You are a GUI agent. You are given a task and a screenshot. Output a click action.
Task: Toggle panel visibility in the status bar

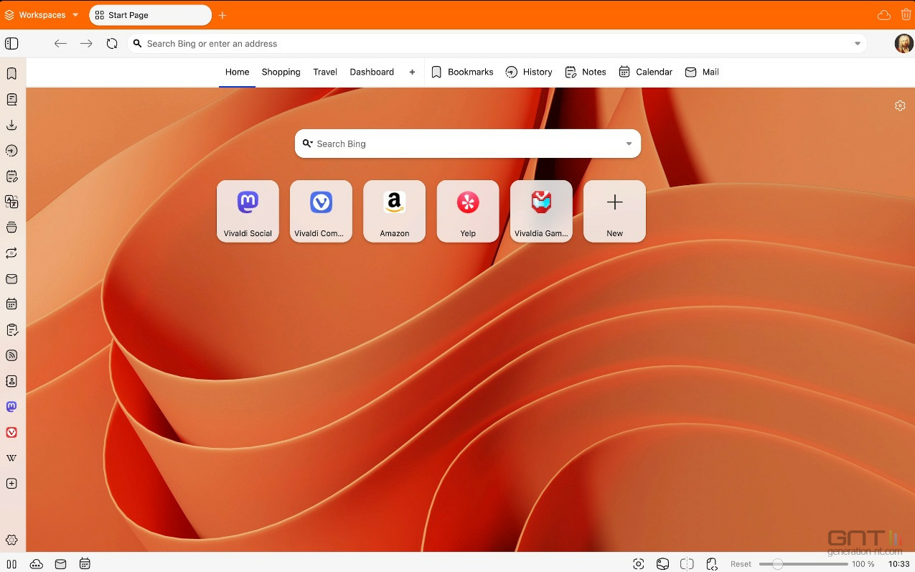click(x=11, y=564)
